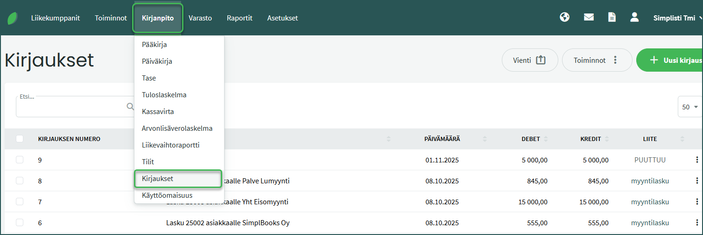Open the user profile icon
703x235 pixels.
coord(634,18)
